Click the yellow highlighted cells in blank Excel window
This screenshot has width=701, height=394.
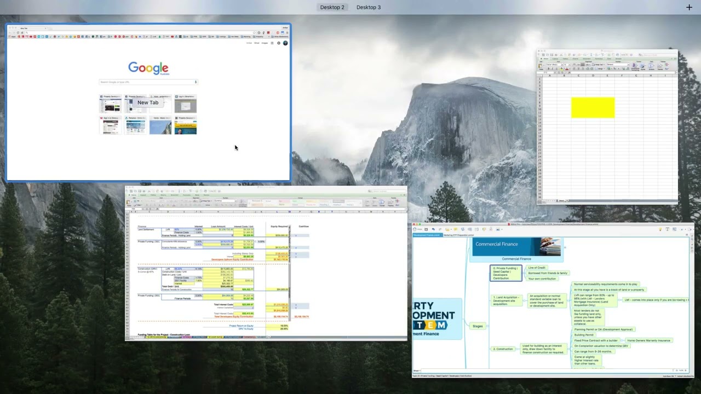pos(593,108)
